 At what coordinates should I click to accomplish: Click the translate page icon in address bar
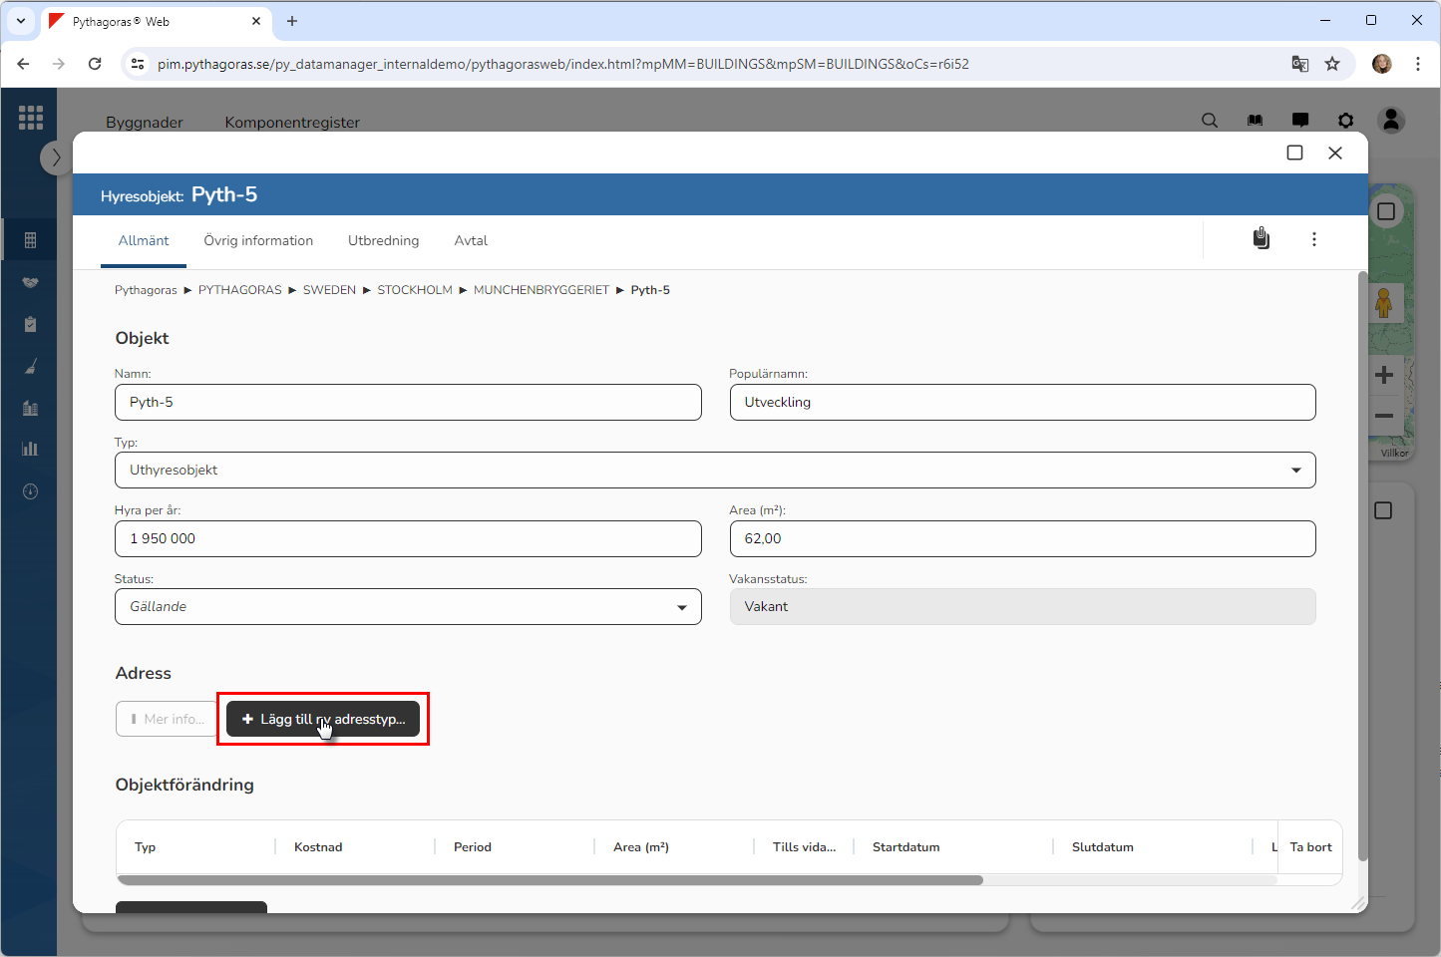tap(1299, 64)
